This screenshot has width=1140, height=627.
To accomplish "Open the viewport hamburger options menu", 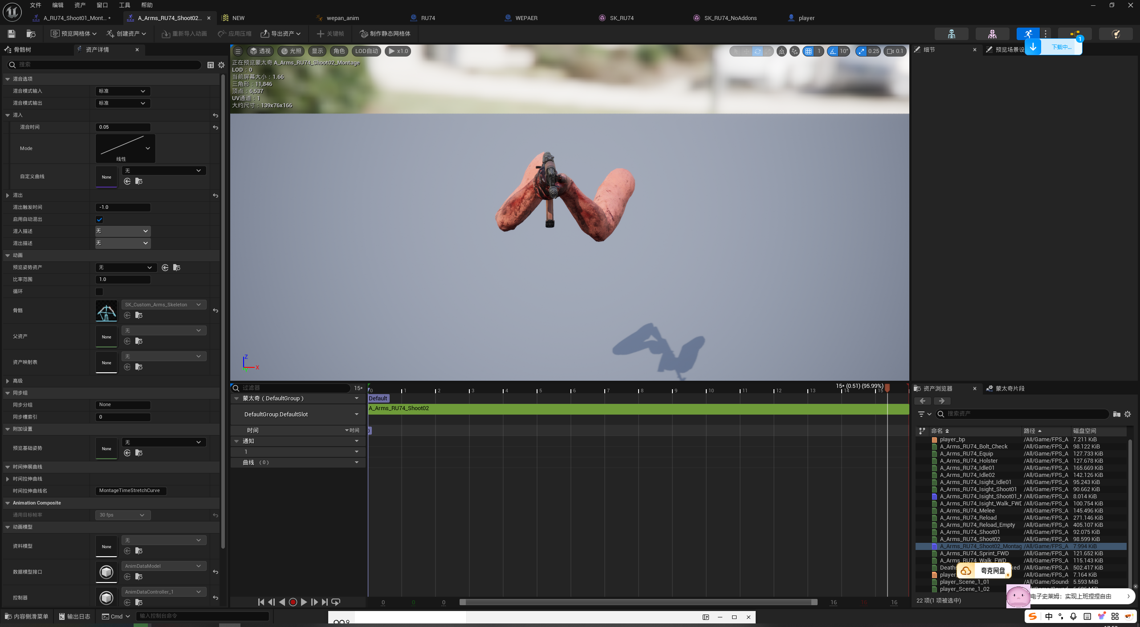I will point(238,51).
